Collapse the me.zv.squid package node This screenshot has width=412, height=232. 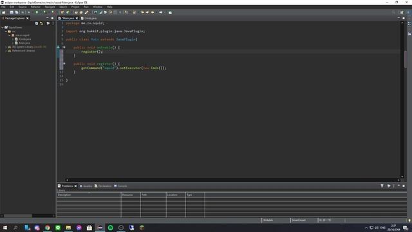tap(10, 35)
